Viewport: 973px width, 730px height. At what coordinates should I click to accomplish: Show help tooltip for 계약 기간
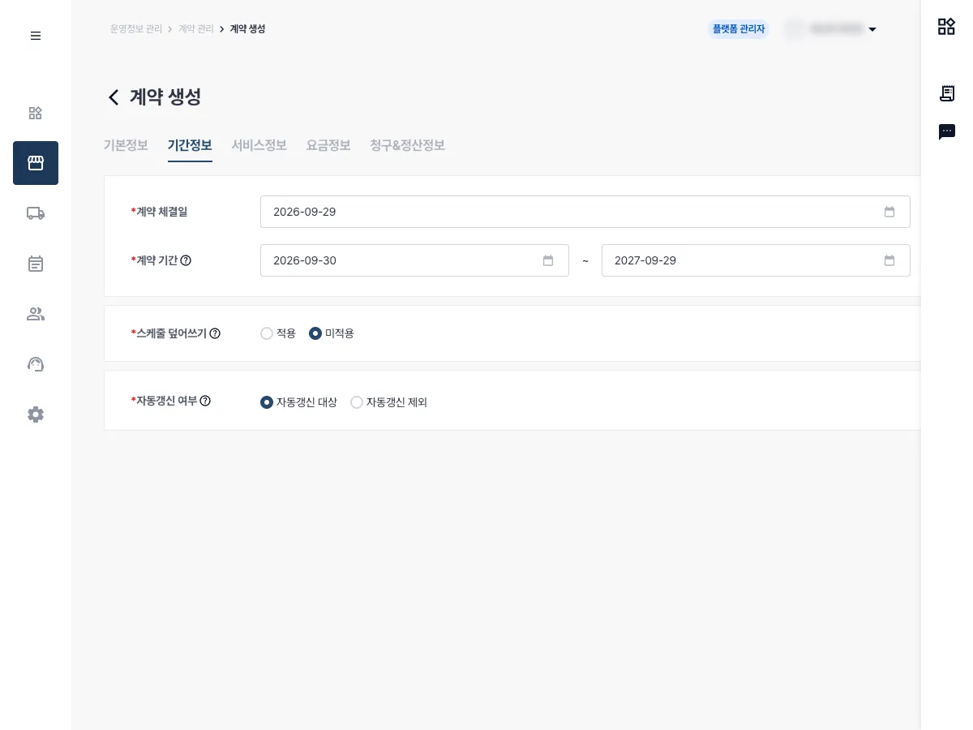pos(186,260)
